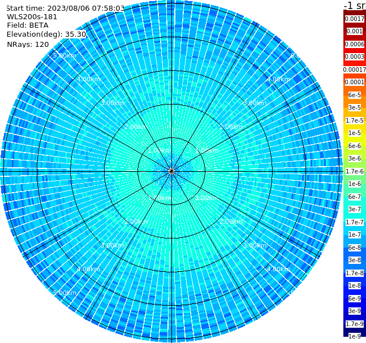Click the 6e-8 colorbar tick label
Viewport: 366px width, 343px height.
pos(355,248)
